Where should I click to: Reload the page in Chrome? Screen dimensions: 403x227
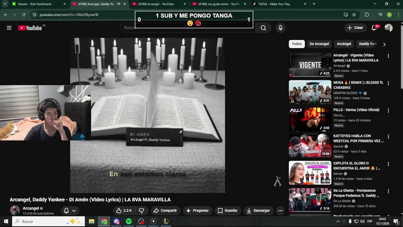(24, 15)
